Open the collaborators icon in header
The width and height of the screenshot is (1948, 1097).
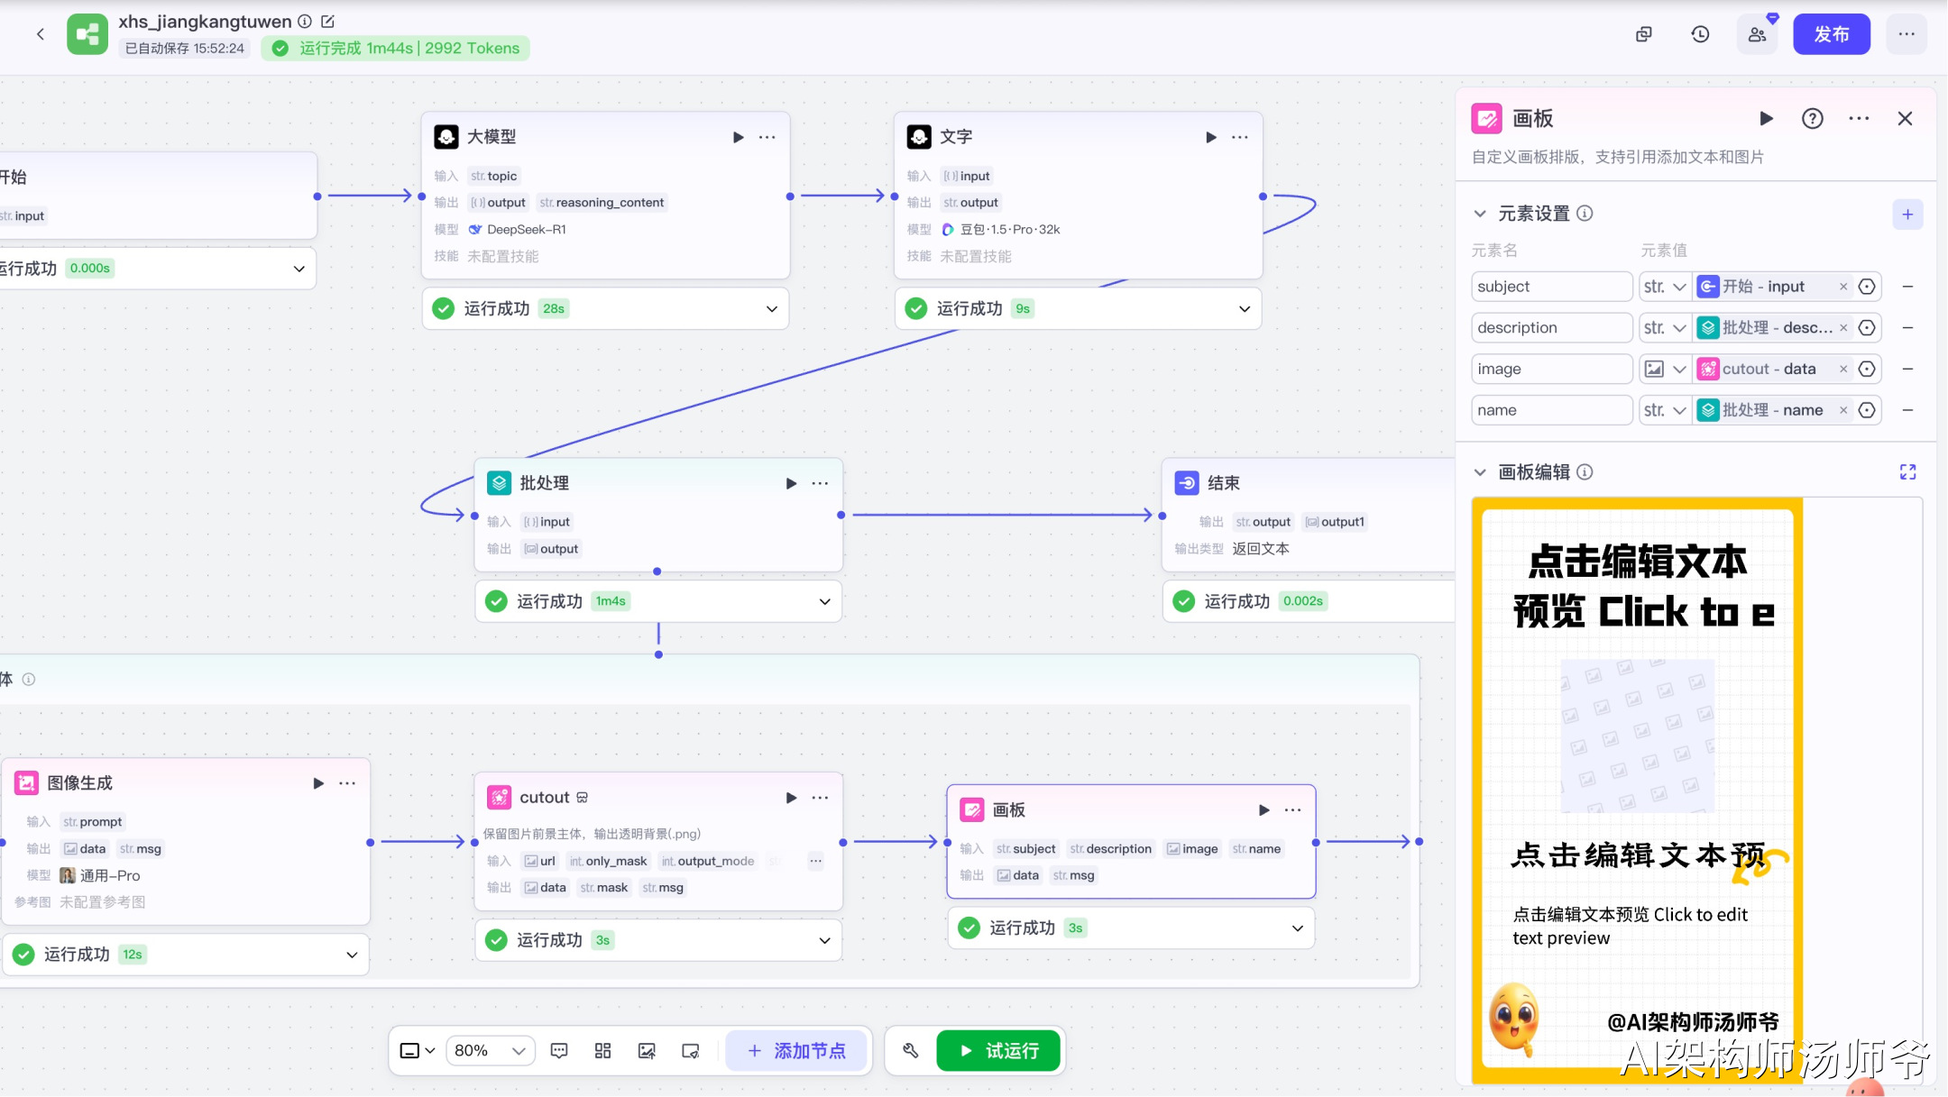[x=1757, y=34]
